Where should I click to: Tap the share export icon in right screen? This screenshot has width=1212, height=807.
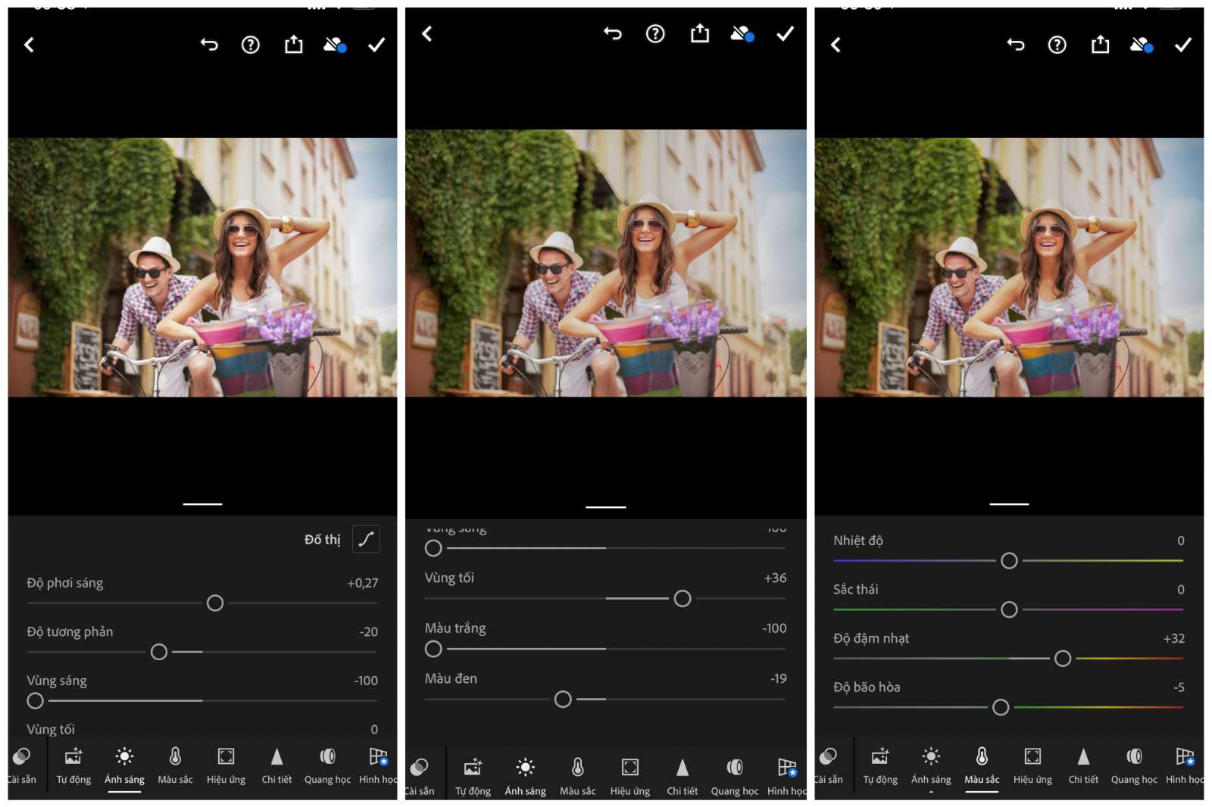(1100, 45)
